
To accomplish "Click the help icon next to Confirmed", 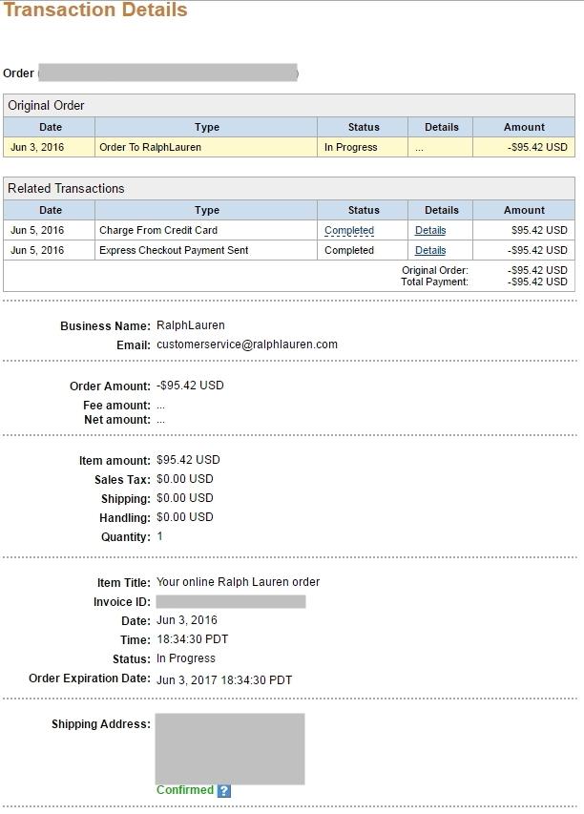I will (224, 790).
